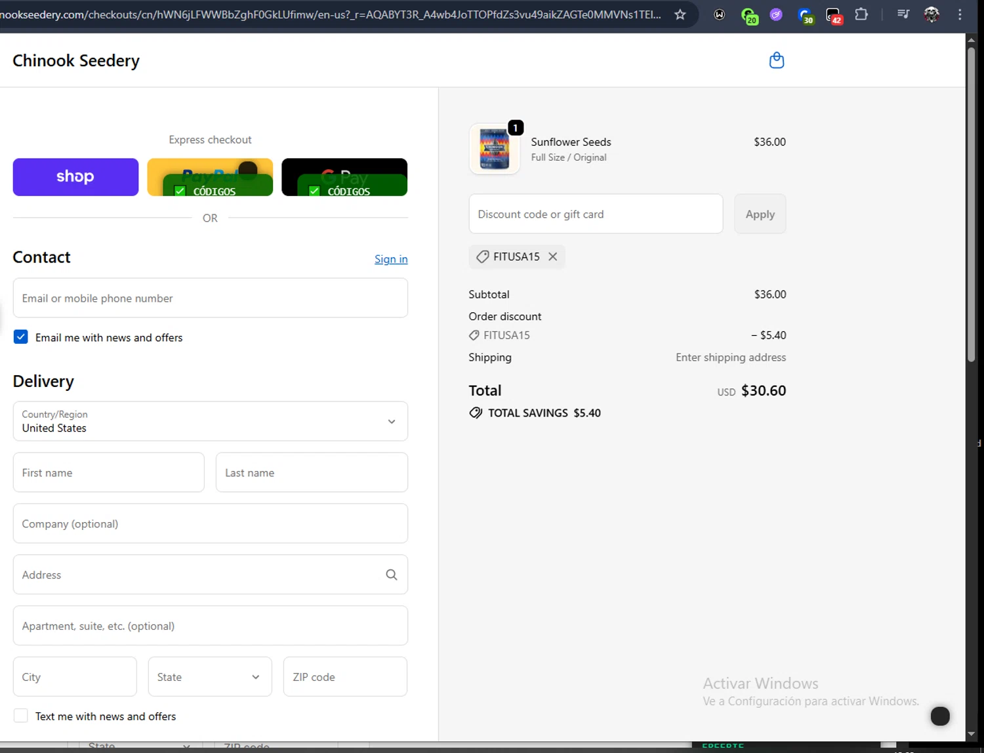
Task: Click the address search magnifier icon
Action: click(x=392, y=575)
